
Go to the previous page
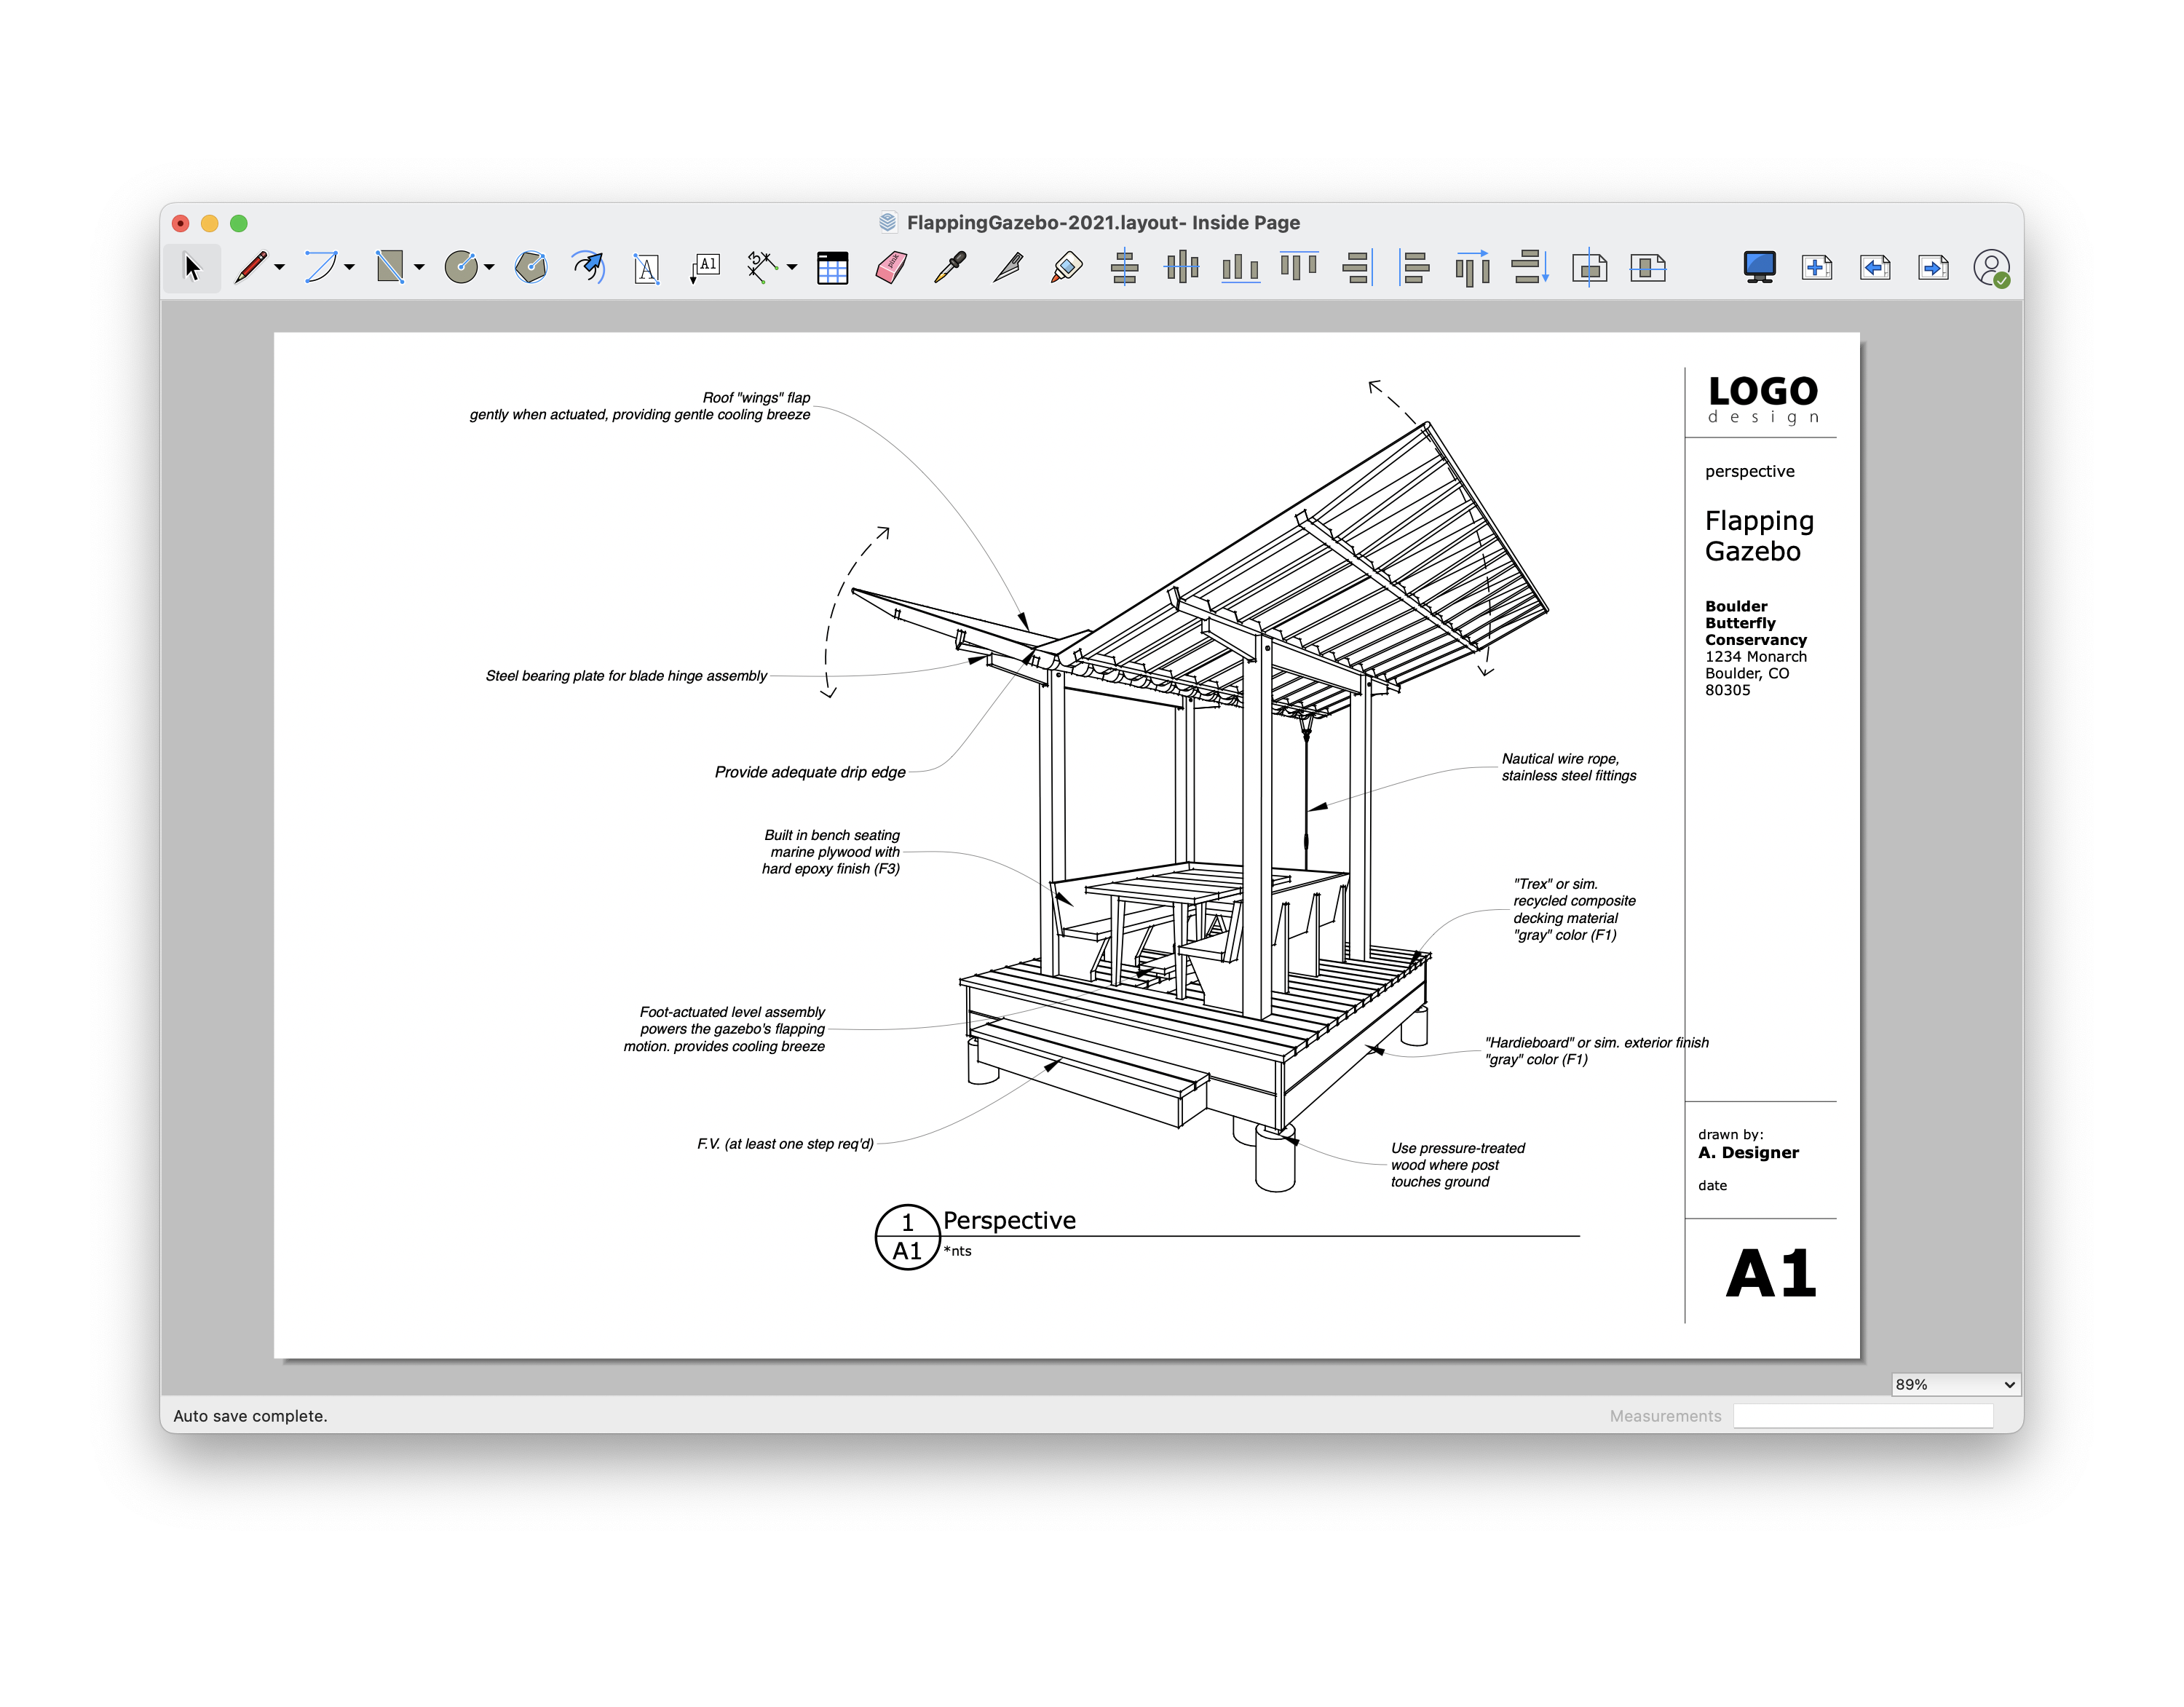pyautogui.click(x=1875, y=268)
